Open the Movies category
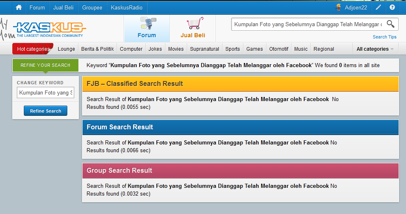The width and height of the screenshot is (406, 214). point(176,49)
